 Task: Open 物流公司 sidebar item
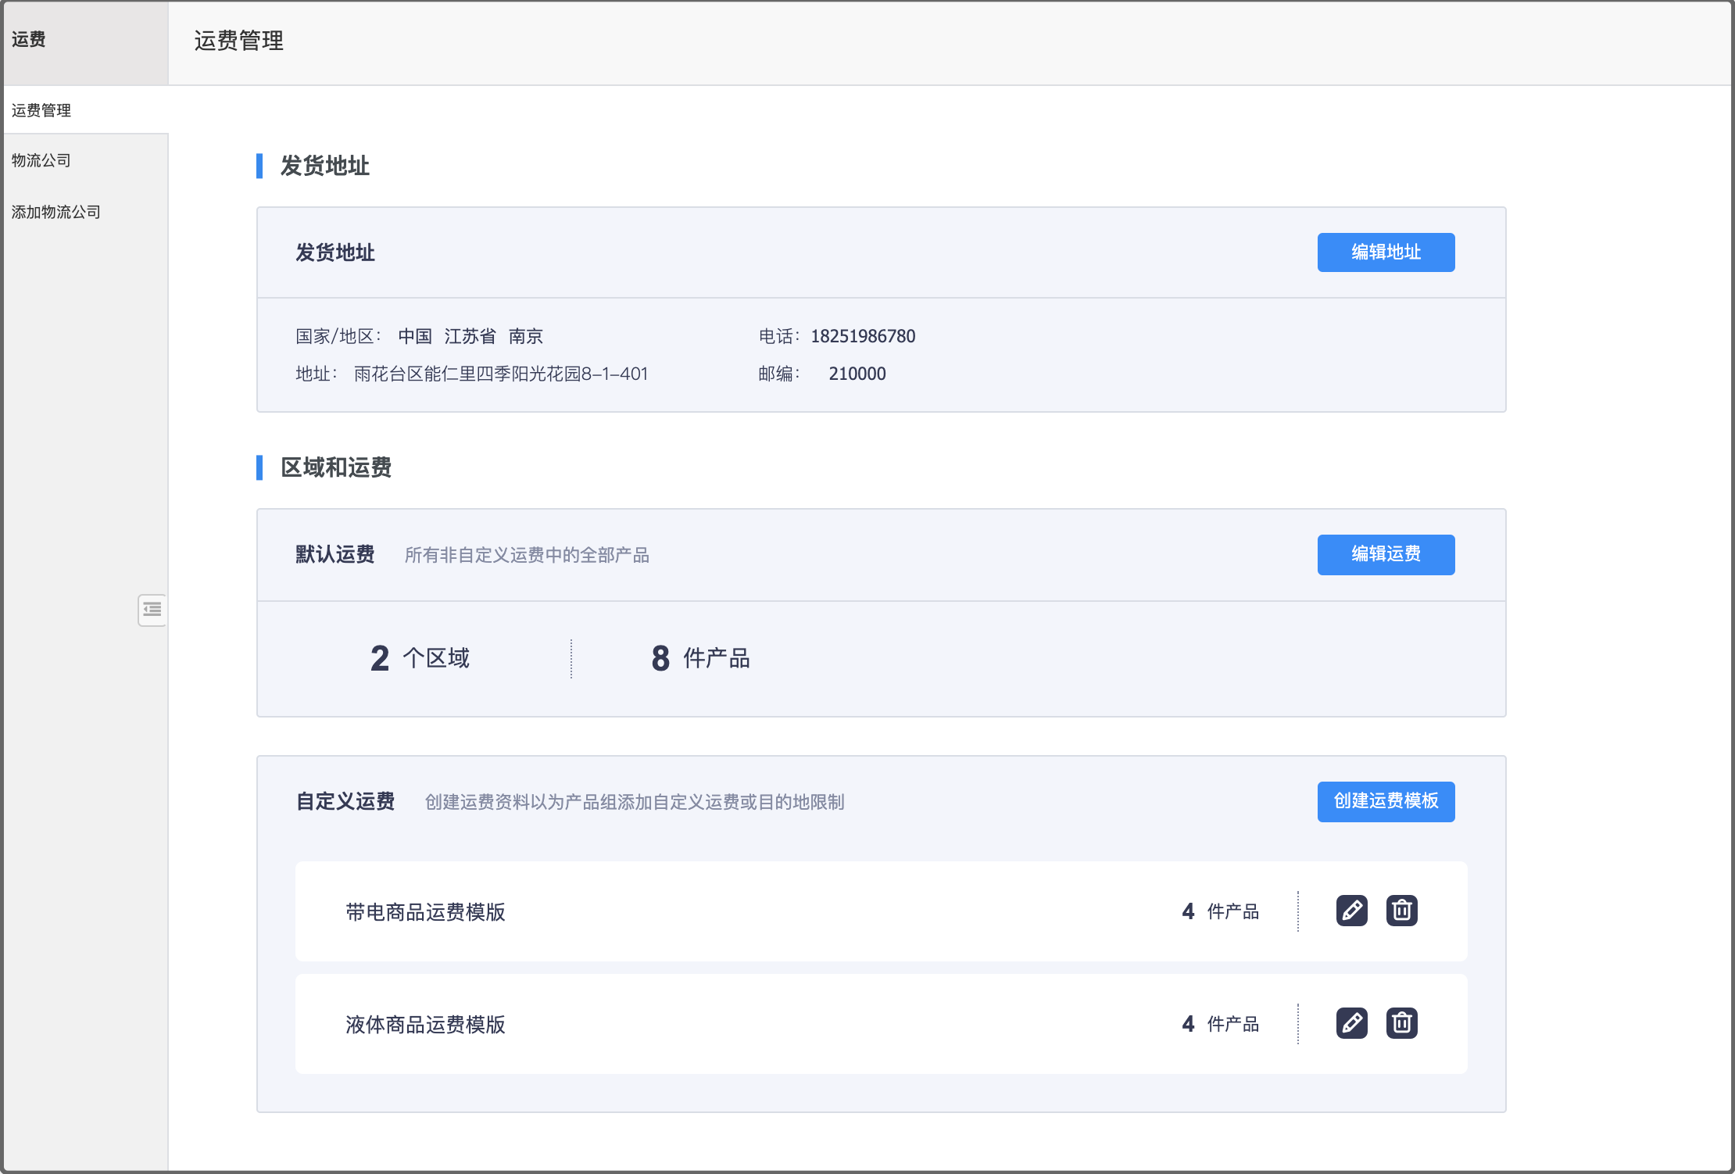[x=41, y=160]
